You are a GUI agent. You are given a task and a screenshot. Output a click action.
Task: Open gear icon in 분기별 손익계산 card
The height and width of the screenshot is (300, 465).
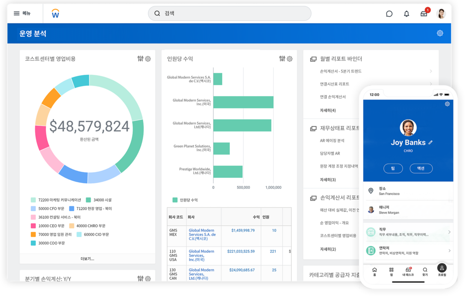coord(148,279)
